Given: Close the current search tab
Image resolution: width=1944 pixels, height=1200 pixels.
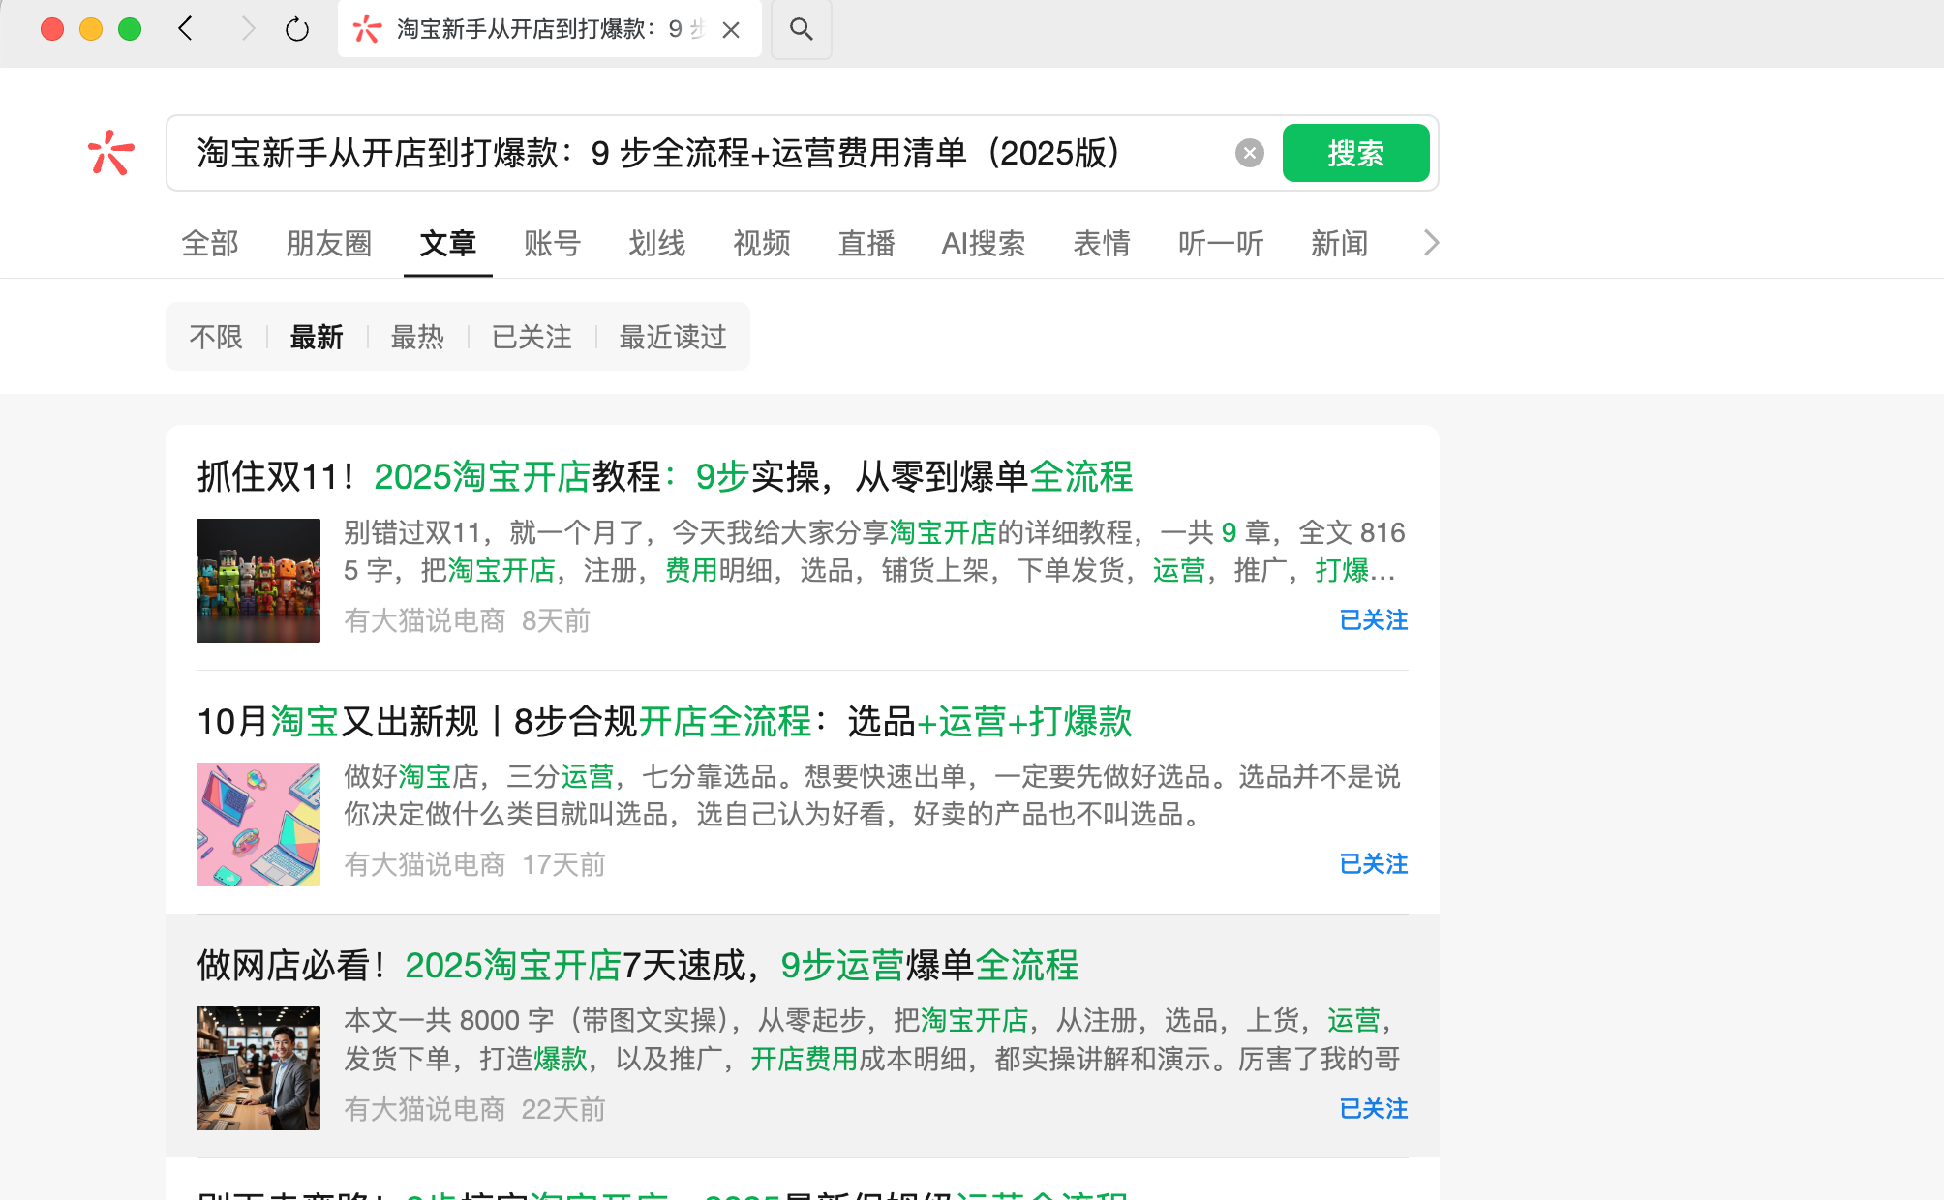Looking at the screenshot, I should pyautogui.click(x=731, y=30).
